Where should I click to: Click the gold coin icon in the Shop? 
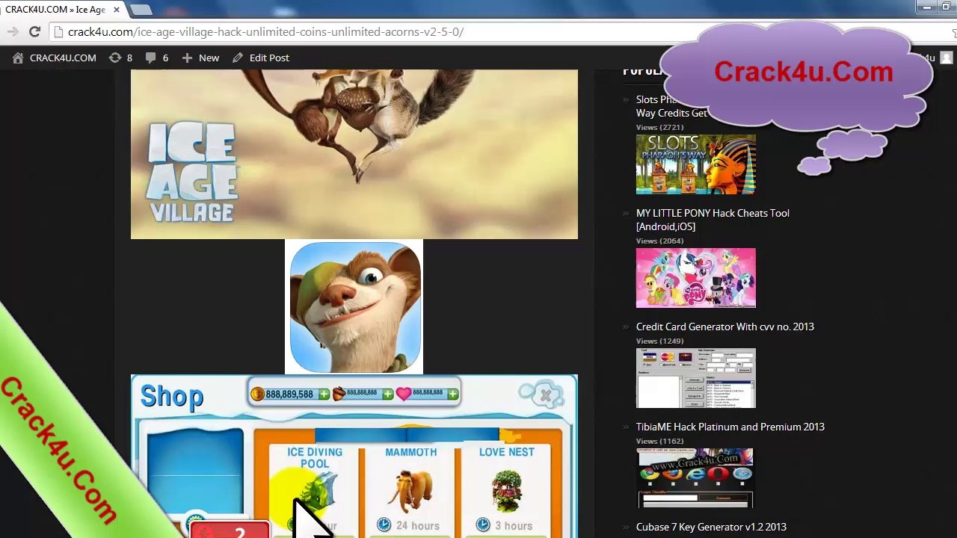click(258, 394)
